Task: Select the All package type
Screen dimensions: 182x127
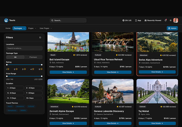Action: click(x=15, y=57)
